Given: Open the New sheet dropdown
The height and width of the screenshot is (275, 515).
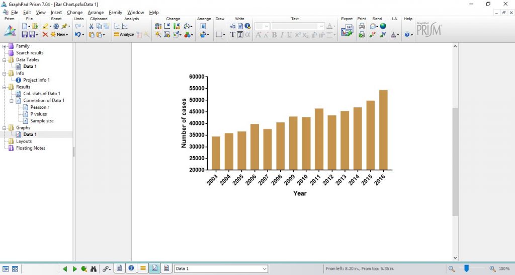Looking at the screenshot, I should 61,35.
